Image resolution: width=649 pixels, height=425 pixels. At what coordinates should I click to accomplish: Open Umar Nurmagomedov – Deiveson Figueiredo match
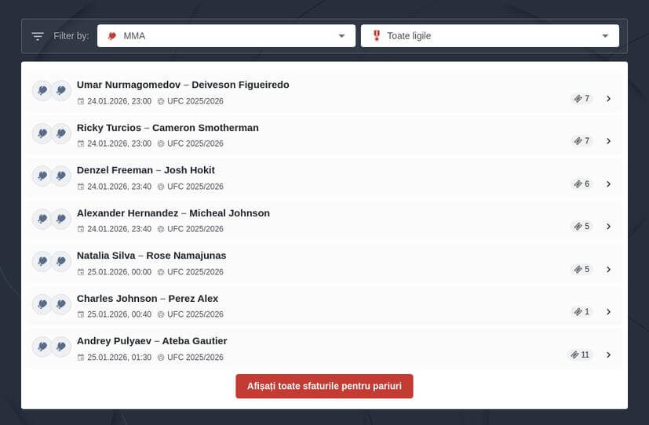[x=183, y=85]
